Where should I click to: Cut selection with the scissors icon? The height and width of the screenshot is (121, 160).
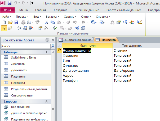click(x=46, y=22)
